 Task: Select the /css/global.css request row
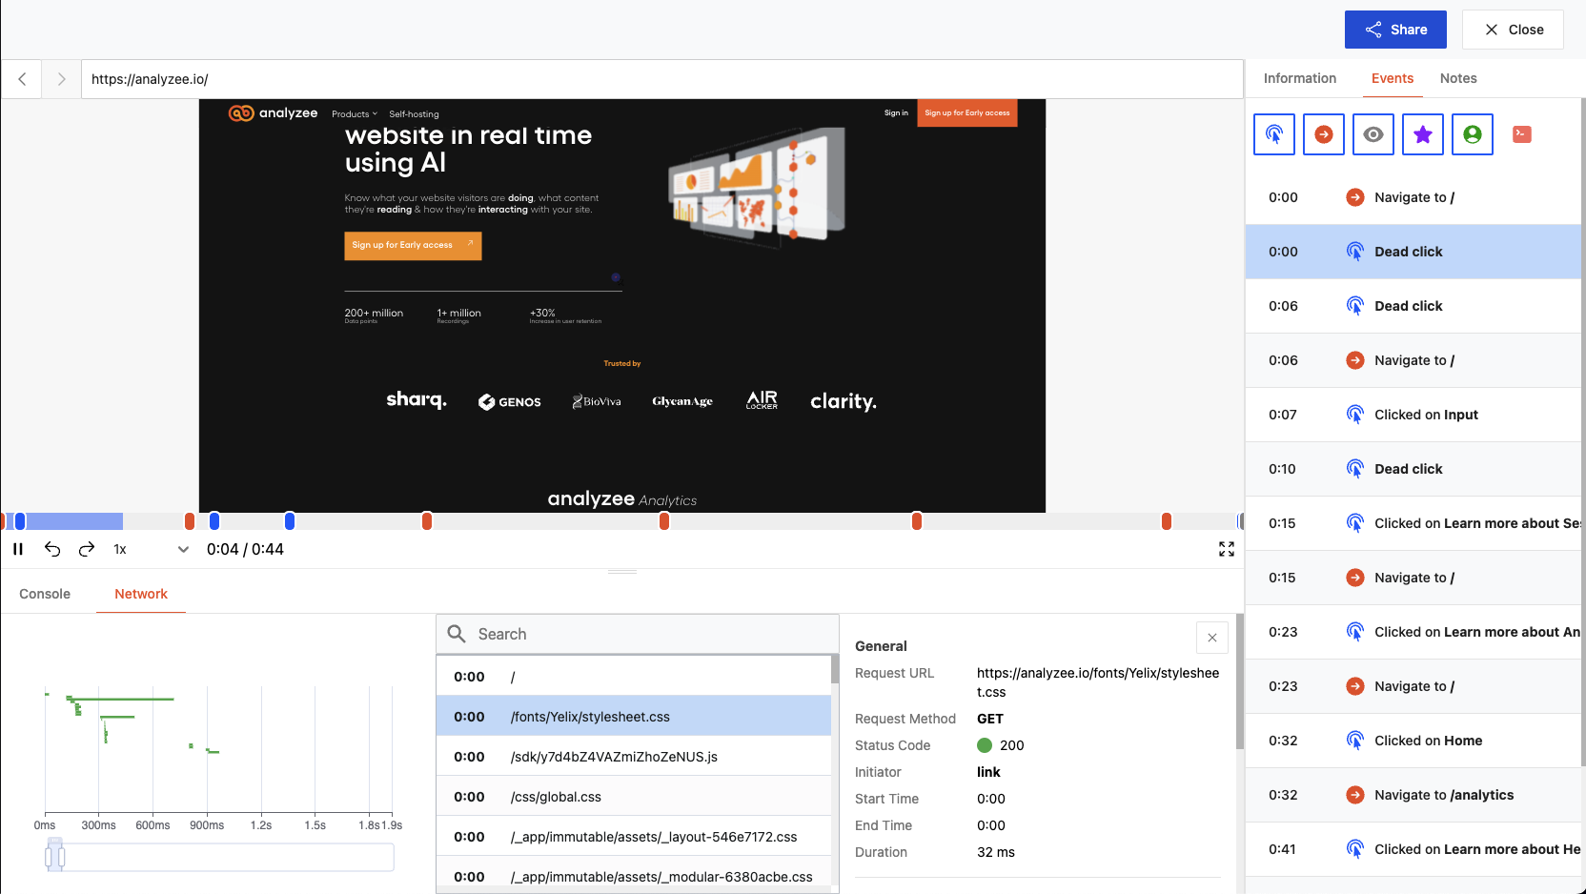point(634,797)
